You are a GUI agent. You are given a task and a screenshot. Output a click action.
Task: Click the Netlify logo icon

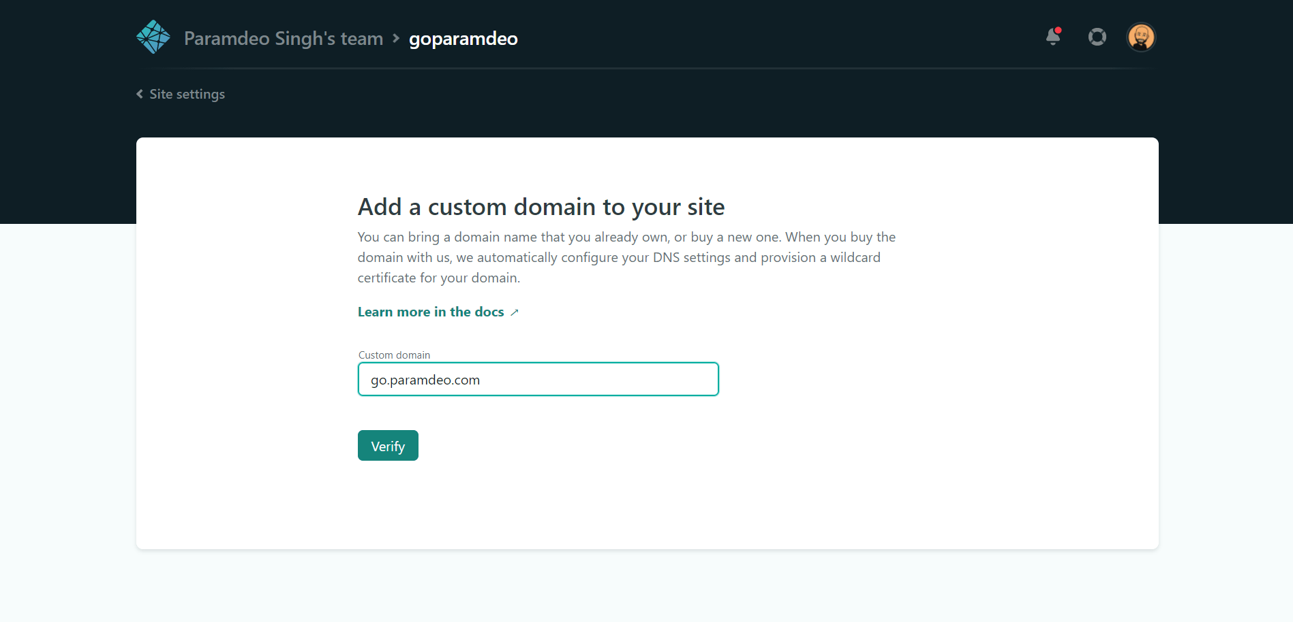coord(153,37)
